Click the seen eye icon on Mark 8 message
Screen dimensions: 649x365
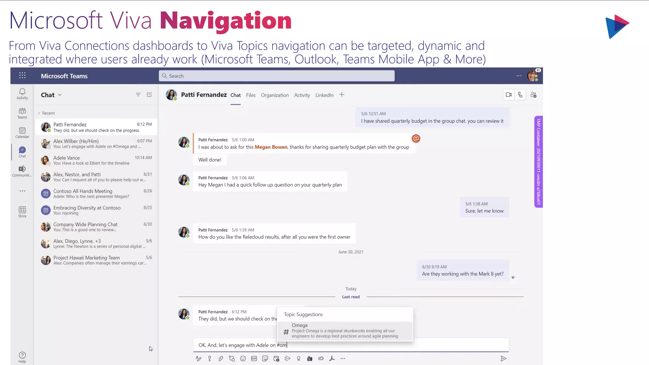pos(513,278)
